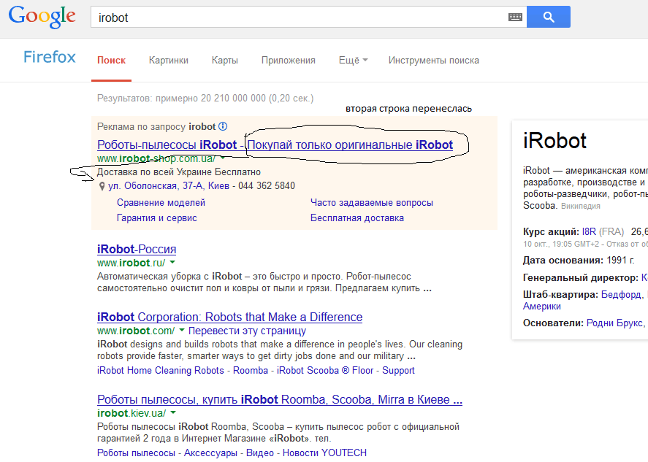The width and height of the screenshot is (648, 462).
Task: Open the I8R stock ticker link
Action: (589, 231)
